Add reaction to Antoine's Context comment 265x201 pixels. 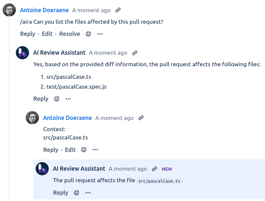tap(84, 150)
